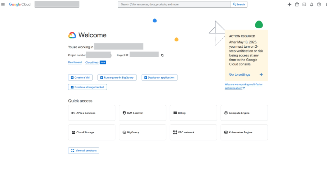
Task: Click the blue Search button
Action: point(239,5)
